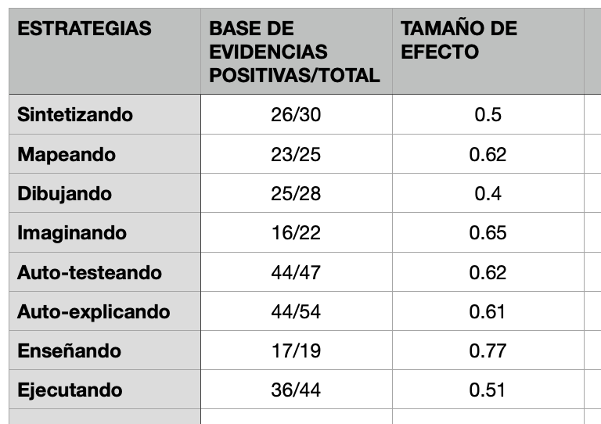Click the 16/22 evidence value
Image resolution: width=601 pixels, height=424 pixels.
click(296, 233)
